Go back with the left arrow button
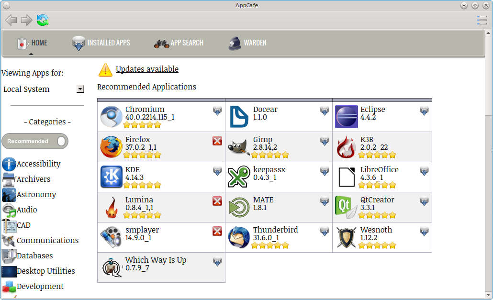The image size is (493, 300). (11, 21)
